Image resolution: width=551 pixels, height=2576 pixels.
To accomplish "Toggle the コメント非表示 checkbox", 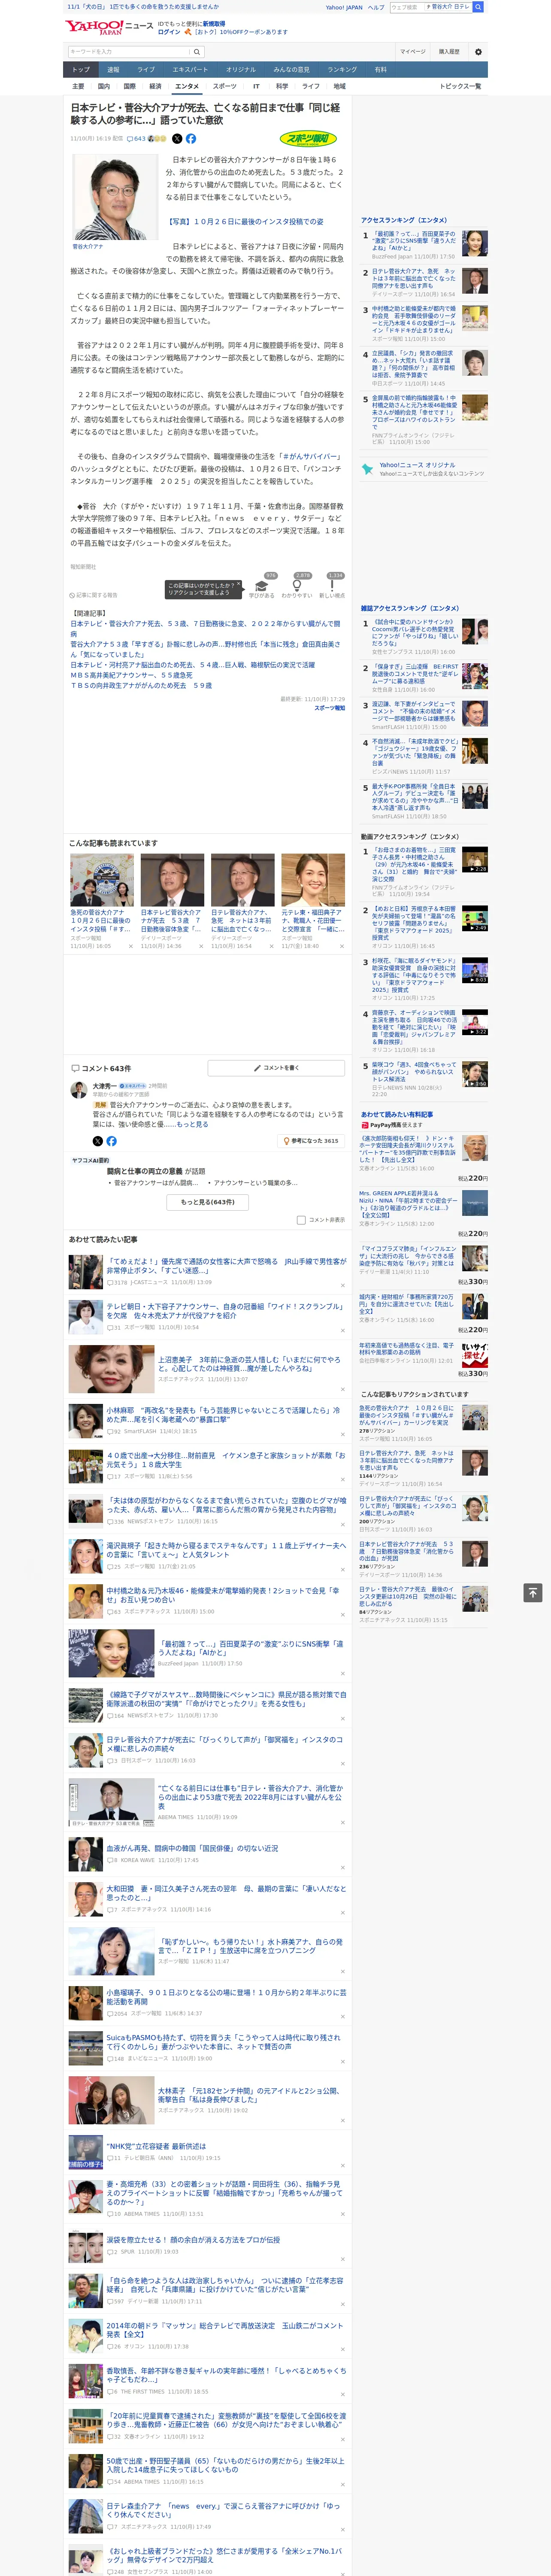I will click(301, 1220).
